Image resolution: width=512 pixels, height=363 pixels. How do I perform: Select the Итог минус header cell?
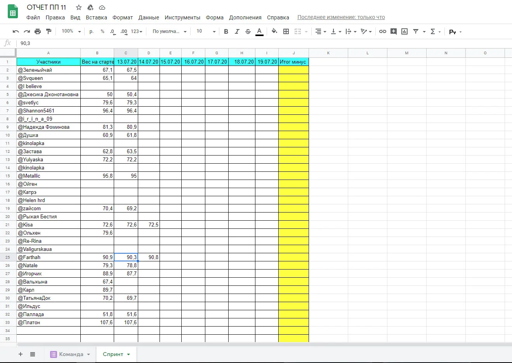(x=294, y=62)
